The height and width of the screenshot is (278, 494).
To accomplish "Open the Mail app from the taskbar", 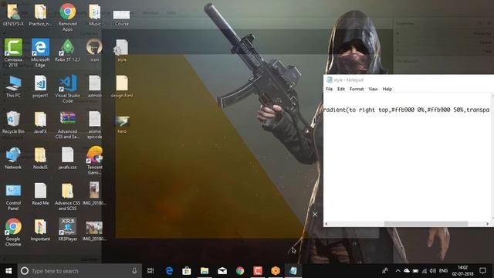I will point(222,271).
